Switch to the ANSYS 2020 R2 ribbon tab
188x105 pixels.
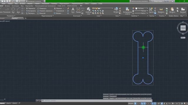(x=72, y=6)
